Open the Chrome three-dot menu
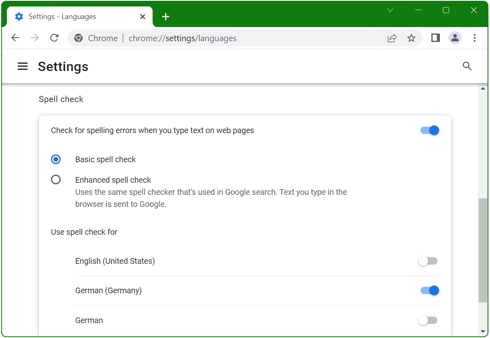The width and height of the screenshot is (490, 338). 474,38
